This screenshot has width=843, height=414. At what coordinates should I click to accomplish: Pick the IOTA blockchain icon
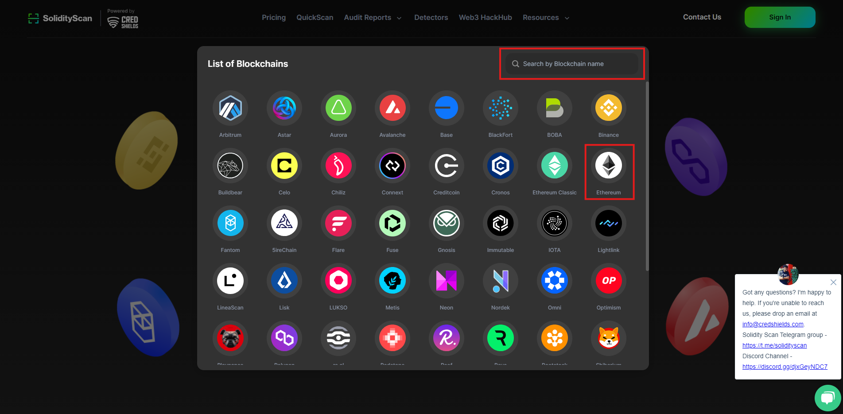(554, 223)
